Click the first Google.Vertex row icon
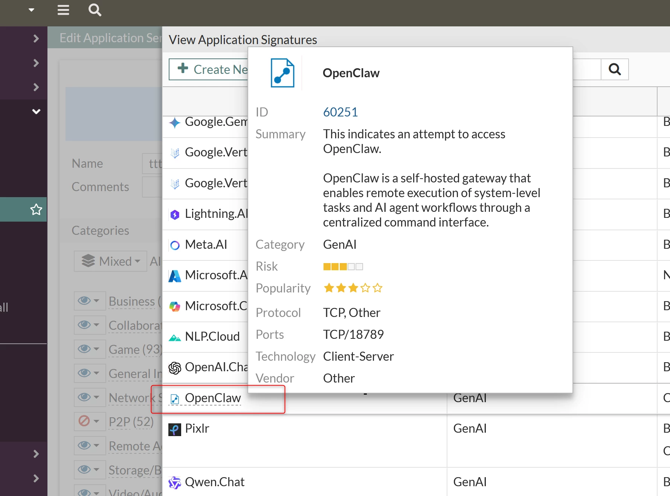Screen dimensions: 670x496 click(x=174, y=153)
